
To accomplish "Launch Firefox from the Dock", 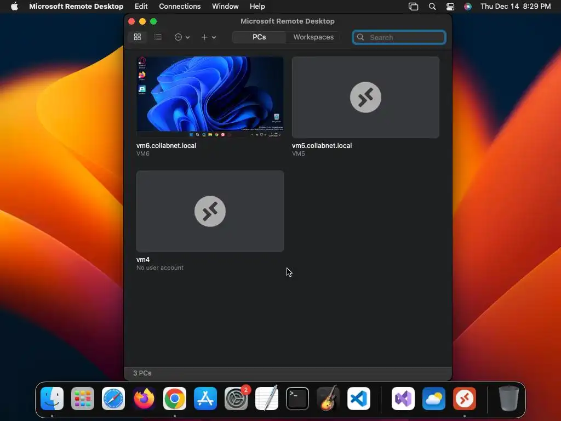I will pos(144,399).
